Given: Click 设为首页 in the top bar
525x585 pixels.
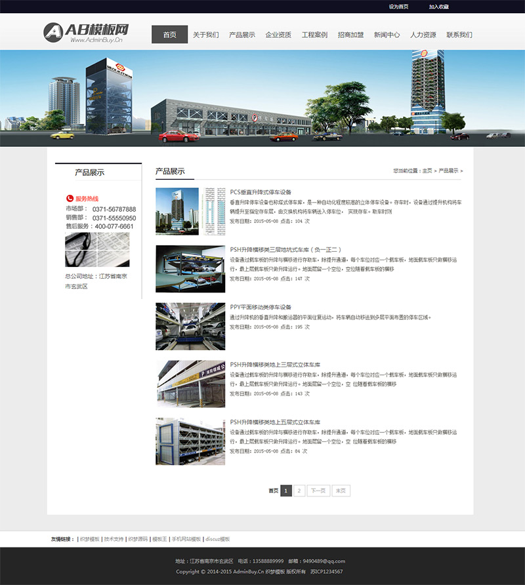Looking at the screenshot, I should [398, 7].
